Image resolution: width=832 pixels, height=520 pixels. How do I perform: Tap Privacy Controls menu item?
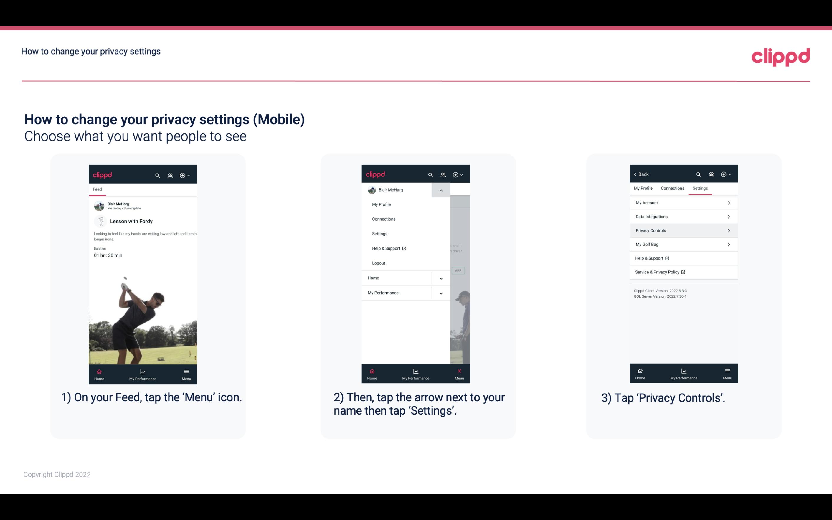coord(683,230)
